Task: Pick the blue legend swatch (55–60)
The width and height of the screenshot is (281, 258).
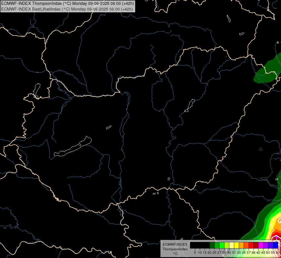Action: (276, 245)
